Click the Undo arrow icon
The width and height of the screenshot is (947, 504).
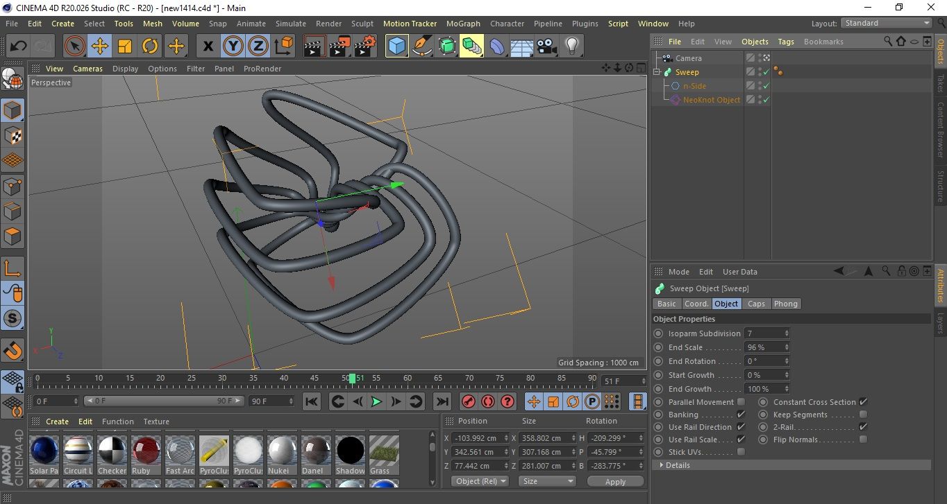coord(19,46)
